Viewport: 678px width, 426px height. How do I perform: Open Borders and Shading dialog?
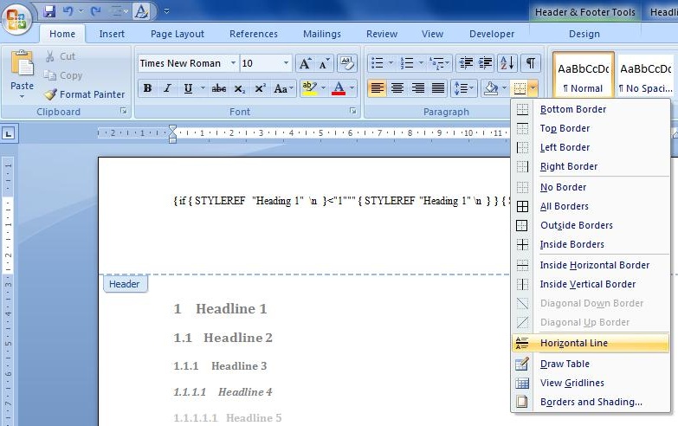(x=591, y=402)
